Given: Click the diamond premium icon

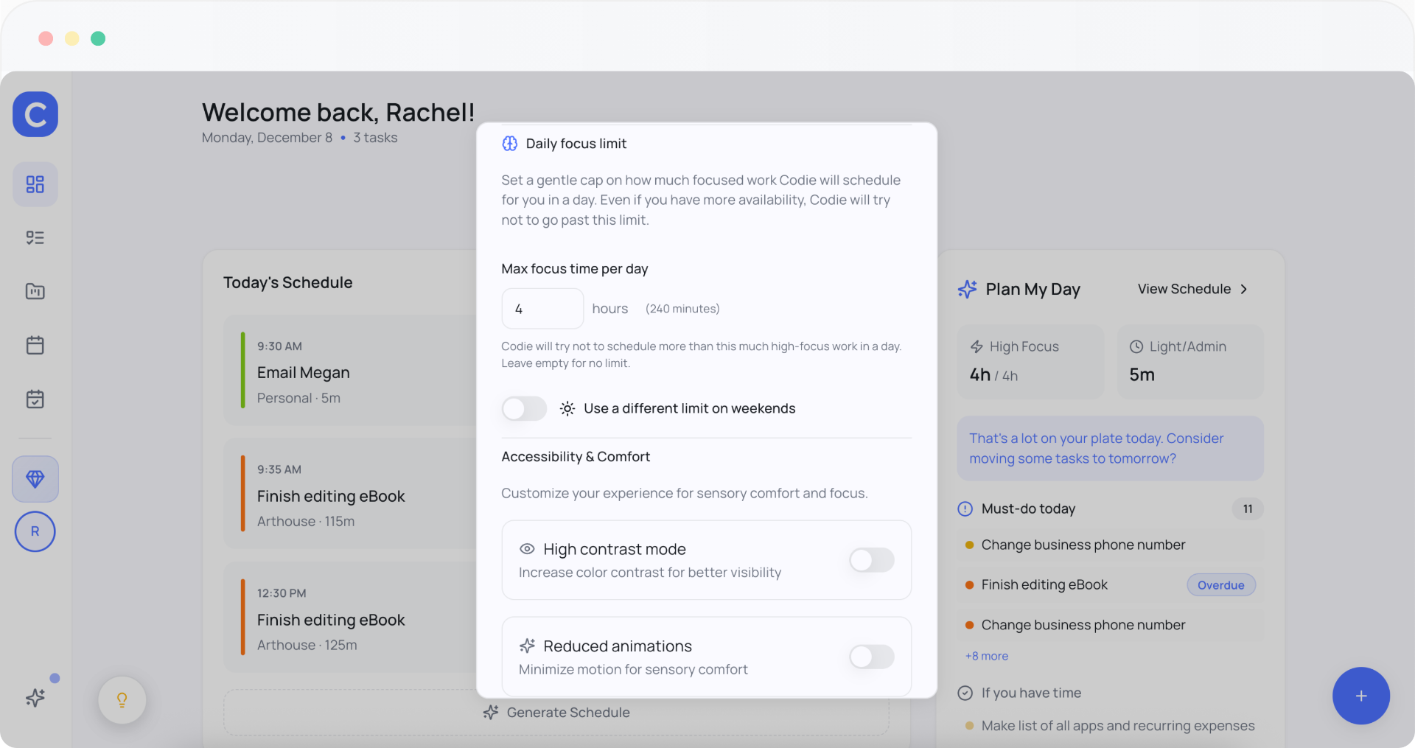Looking at the screenshot, I should coord(35,479).
